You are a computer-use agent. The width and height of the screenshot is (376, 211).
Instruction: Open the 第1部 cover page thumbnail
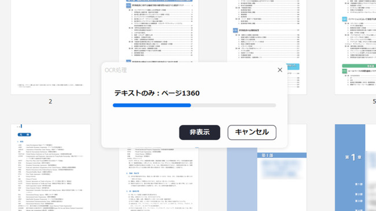coord(267,179)
